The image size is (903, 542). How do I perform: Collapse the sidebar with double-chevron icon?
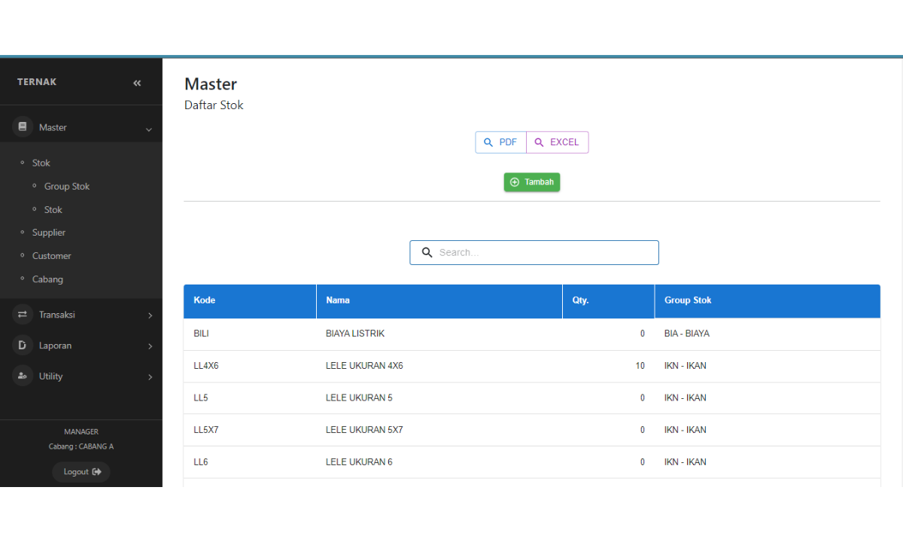pyautogui.click(x=137, y=83)
